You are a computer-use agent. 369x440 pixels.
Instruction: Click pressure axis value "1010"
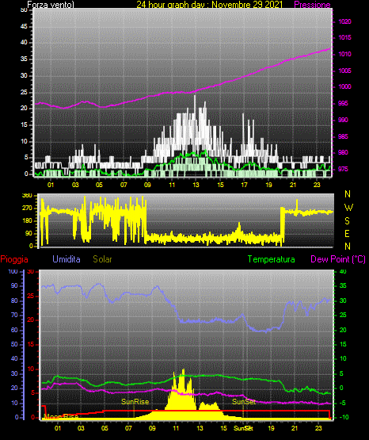click(344, 54)
